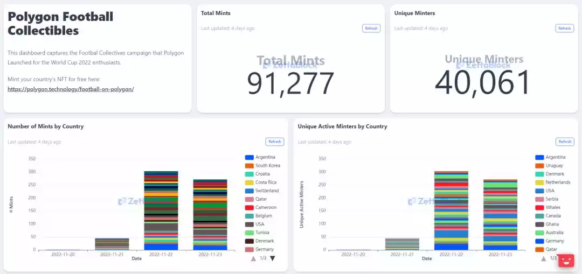
Task: Open the red chat widget icon
Action: pyautogui.click(x=566, y=261)
